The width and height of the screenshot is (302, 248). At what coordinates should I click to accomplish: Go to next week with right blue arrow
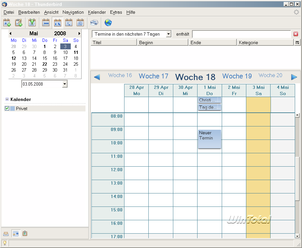pyautogui.click(x=294, y=77)
